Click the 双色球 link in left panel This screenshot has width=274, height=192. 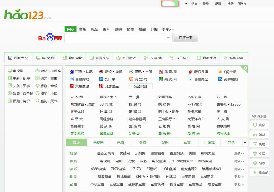[28, 94]
